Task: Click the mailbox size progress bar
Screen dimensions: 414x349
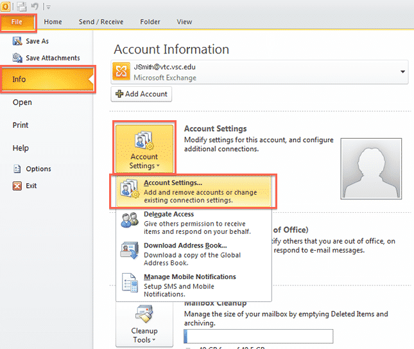Action: tap(258, 336)
